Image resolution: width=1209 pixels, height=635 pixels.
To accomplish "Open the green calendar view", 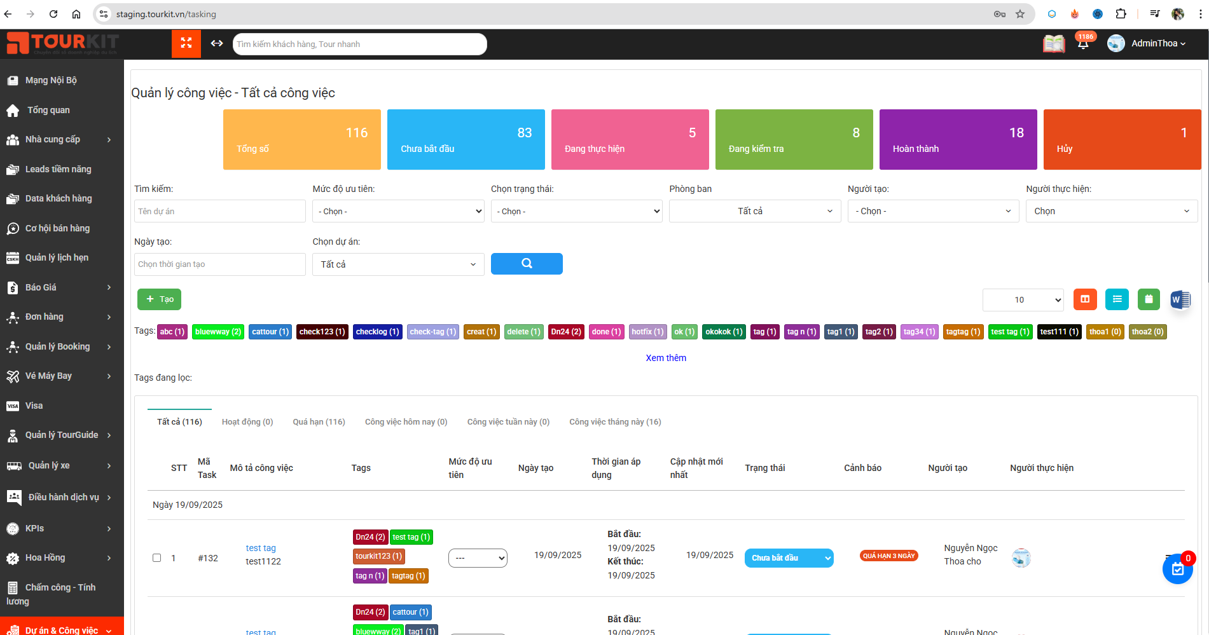I will pyautogui.click(x=1149, y=299).
